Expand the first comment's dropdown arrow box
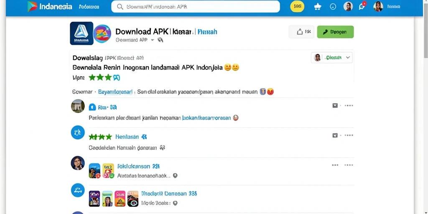 click(335, 106)
